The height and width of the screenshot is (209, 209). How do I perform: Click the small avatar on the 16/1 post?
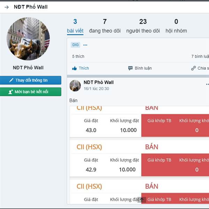click(75, 86)
